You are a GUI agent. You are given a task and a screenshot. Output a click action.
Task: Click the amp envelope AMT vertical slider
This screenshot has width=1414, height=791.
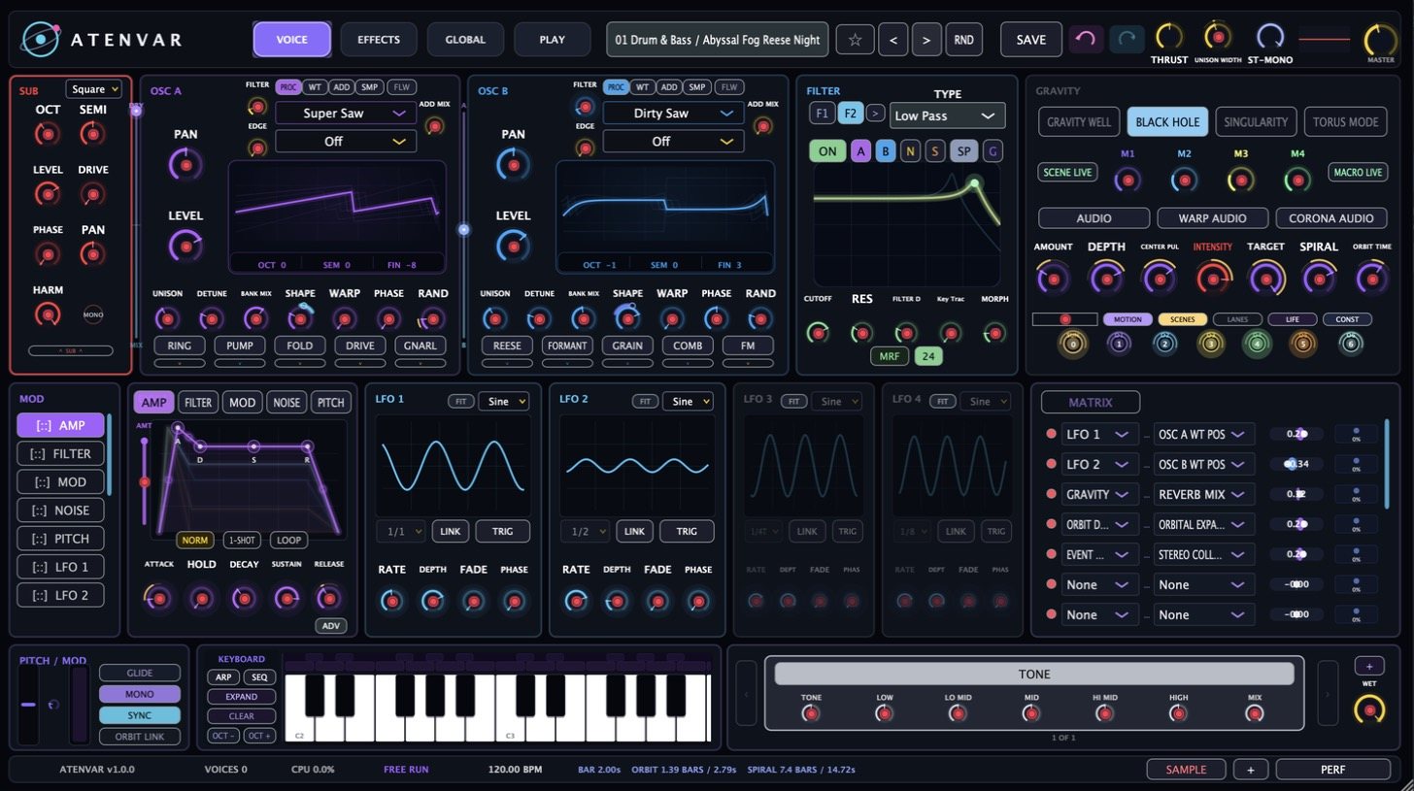point(145,481)
